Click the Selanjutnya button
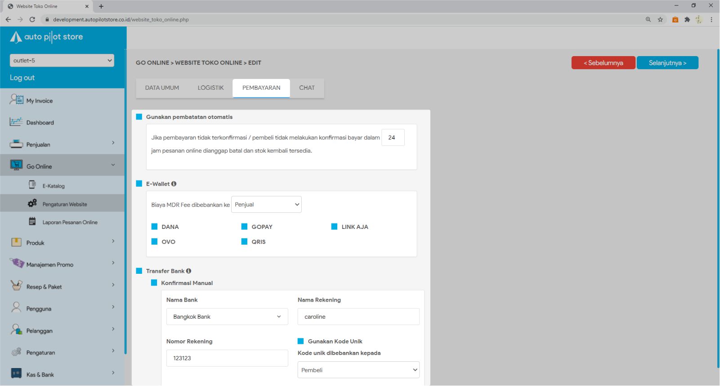720x386 pixels. (x=667, y=63)
